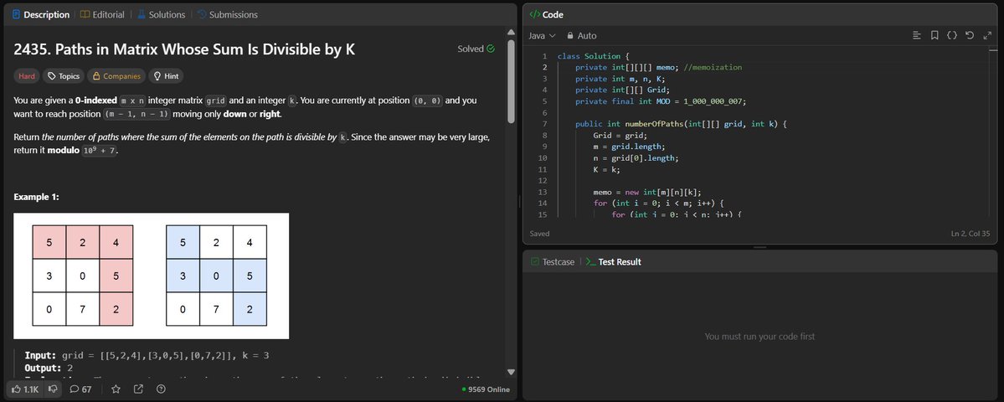The image size is (1004, 402).
Task: Click the 'Example 1:' heading
Action: [37, 197]
